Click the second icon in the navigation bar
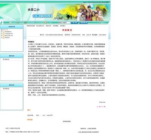The height and width of the screenshot is (140, 151). tap(18, 23)
